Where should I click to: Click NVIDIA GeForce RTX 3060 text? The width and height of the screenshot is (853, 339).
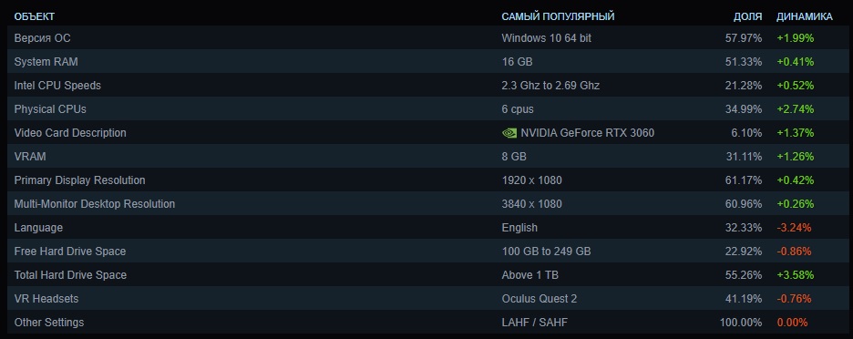tap(588, 133)
